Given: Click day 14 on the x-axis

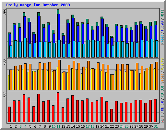Looking at the screenshot, I should 73,126.
